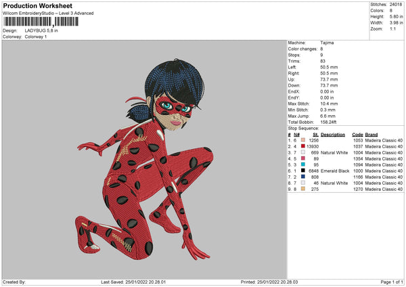Click Madeira Classic 40 brand in stop 1
The image size is (406, 287).
(x=384, y=140)
